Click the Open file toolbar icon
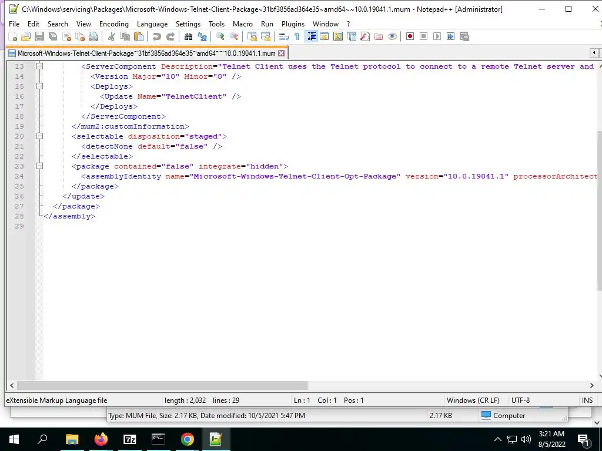Image resolution: width=602 pixels, height=451 pixels. tap(26, 36)
